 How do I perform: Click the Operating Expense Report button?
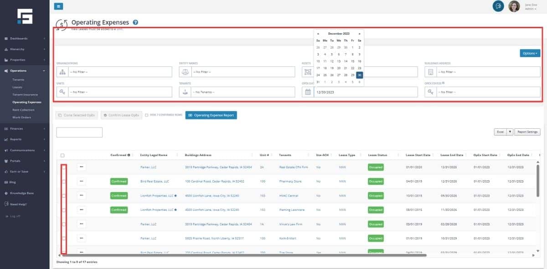[211, 115]
